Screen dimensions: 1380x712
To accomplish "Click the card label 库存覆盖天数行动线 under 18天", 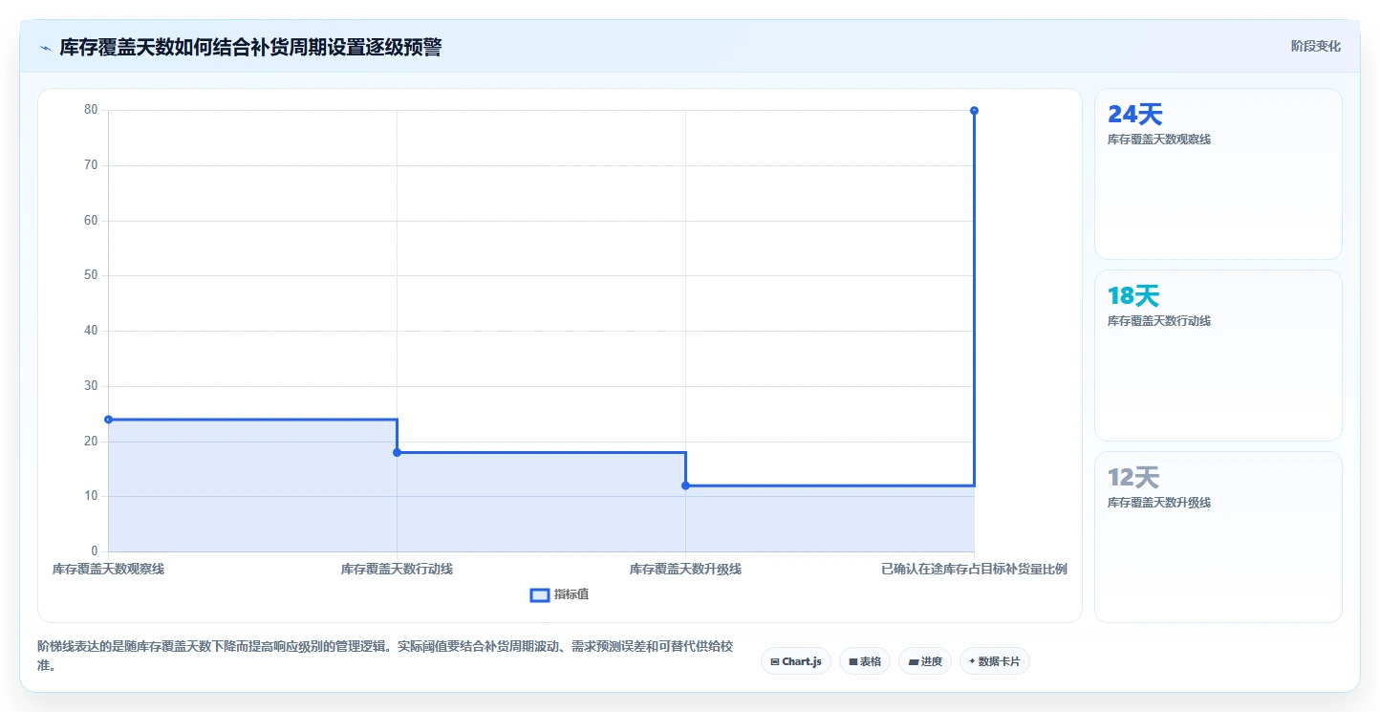I will coord(1159,321).
